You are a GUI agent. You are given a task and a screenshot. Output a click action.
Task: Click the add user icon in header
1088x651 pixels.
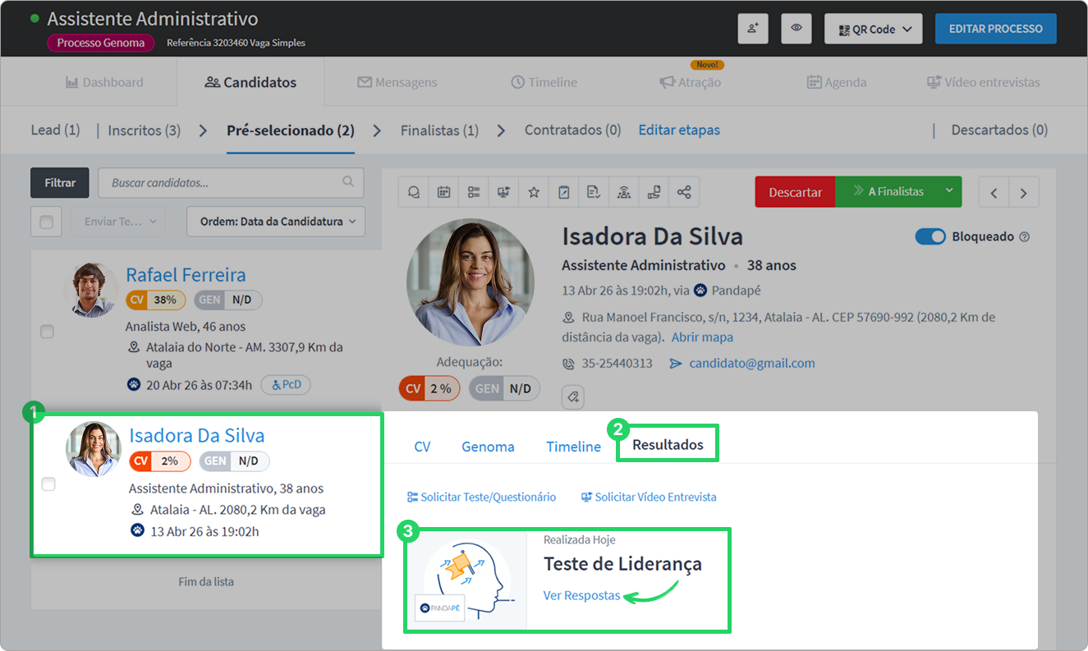[x=753, y=29]
